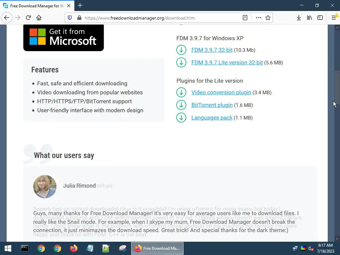Viewport: 340px width, 255px height.
Task: Close the Free Download Manager tab
Action: [x=69, y=6]
